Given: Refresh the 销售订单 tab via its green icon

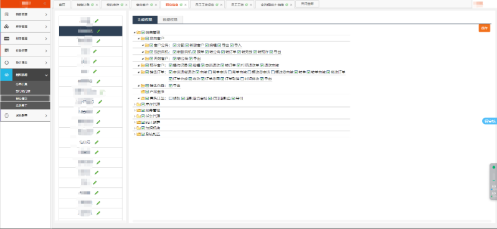Looking at the screenshot, I should (93, 5).
